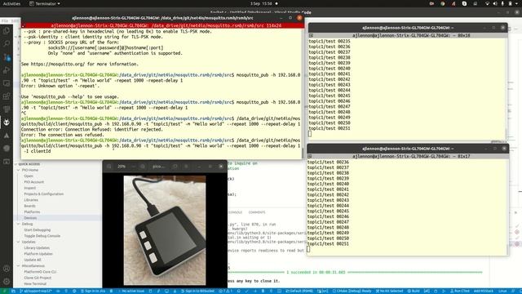Image resolution: width=522 pixels, height=294 pixels.
Task: Click the red title tab of the main terminal
Action: coord(163,25)
